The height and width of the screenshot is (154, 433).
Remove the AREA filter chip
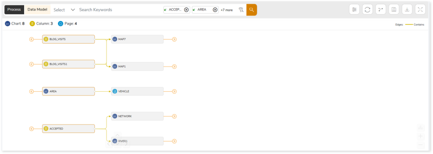coord(215,10)
